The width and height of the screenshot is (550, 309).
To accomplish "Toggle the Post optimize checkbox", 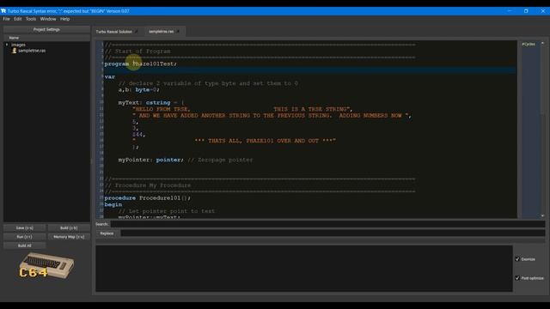I will point(517,278).
